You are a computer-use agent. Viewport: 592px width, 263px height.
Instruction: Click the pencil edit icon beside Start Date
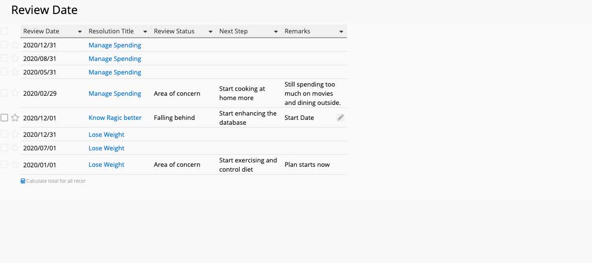click(341, 117)
